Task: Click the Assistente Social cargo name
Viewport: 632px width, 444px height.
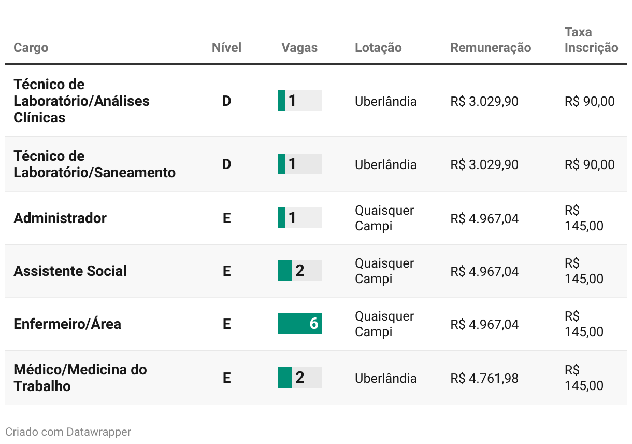Action: pyautogui.click(x=70, y=271)
